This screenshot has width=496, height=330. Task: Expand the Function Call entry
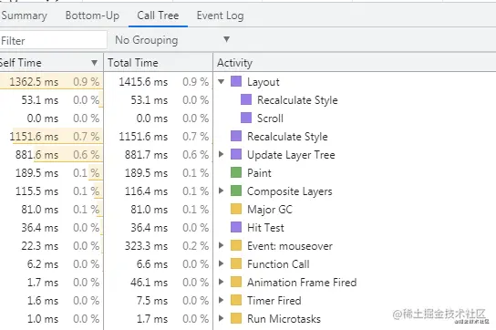(222, 263)
